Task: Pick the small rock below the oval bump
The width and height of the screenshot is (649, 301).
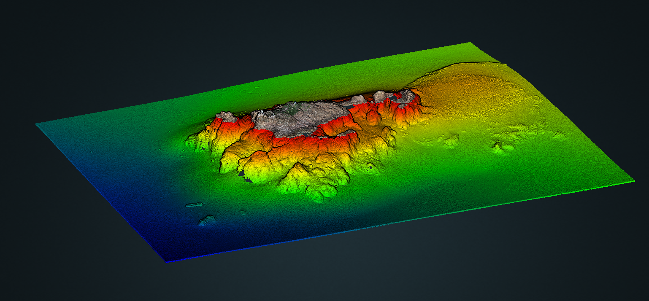Action: click(x=207, y=220)
